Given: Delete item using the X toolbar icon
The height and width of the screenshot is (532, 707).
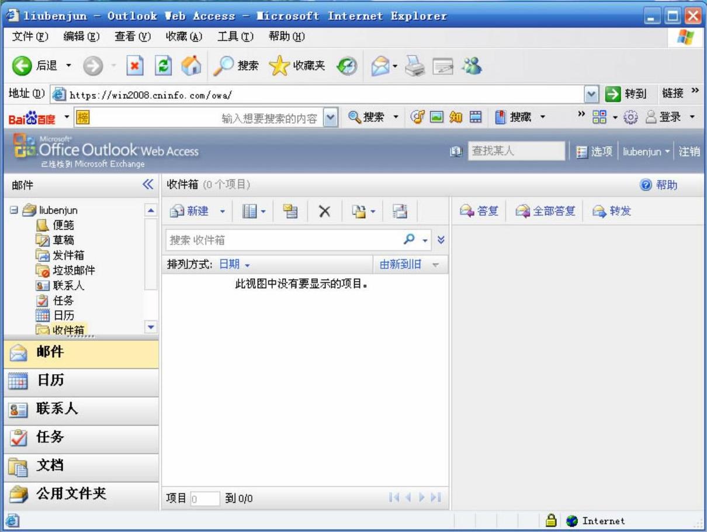Looking at the screenshot, I should pyautogui.click(x=325, y=211).
